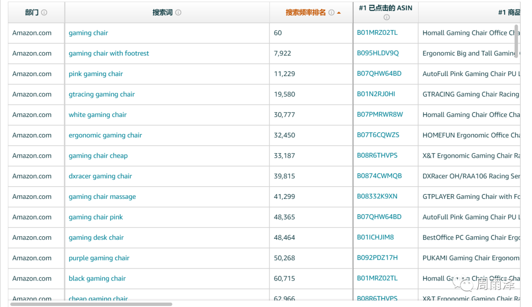Screen dimensions: 532x307
Task: Click the "dxracer gaming chair" link
Action: coord(100,176)
